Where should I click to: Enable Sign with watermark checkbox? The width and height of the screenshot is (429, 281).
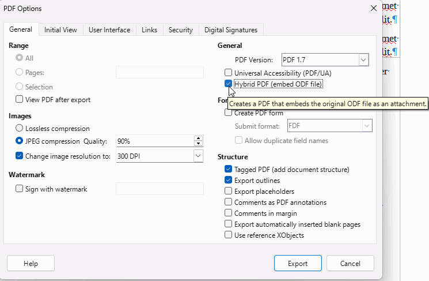click(19, 189)
